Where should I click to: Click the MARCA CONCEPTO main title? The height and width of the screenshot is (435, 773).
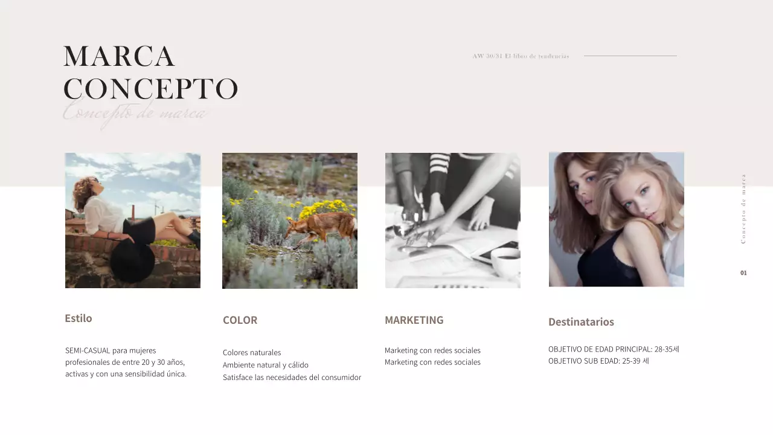pos(150,72)
